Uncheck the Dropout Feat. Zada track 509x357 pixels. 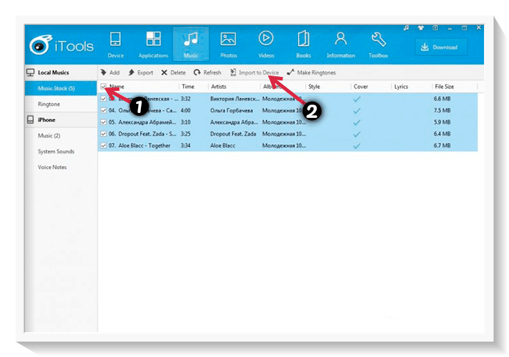click(x=103, y=134)
